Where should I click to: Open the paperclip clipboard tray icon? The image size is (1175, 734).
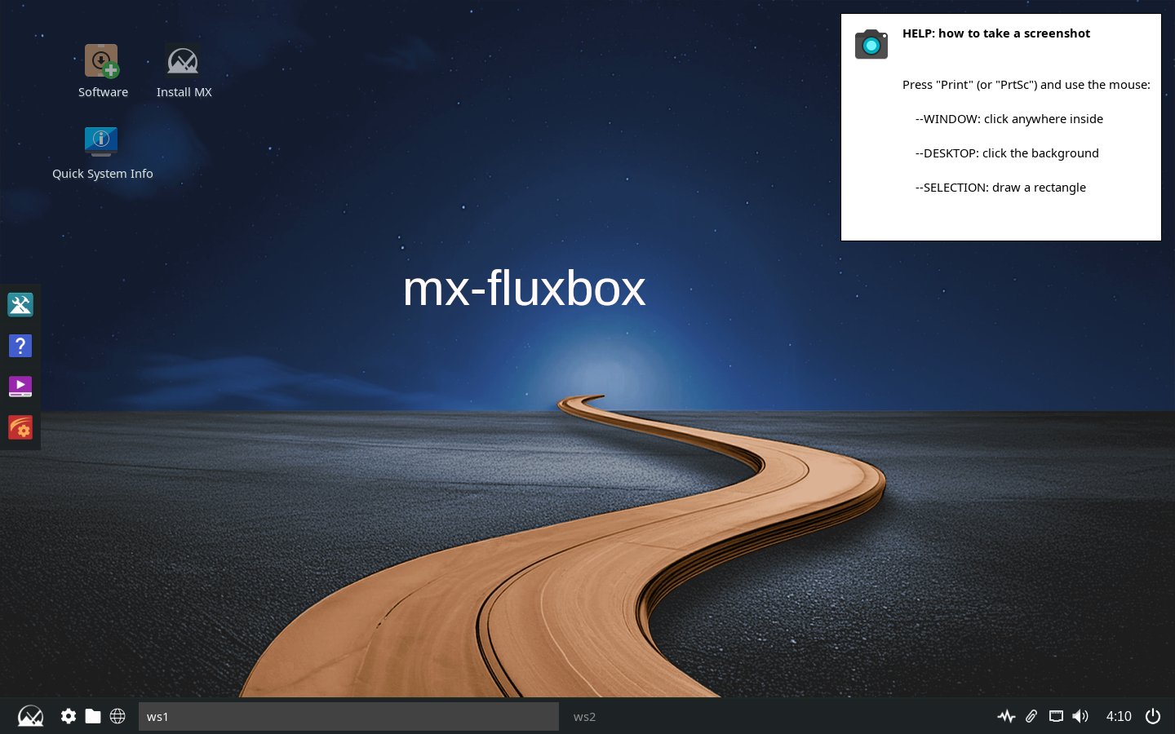[1031, 716]
